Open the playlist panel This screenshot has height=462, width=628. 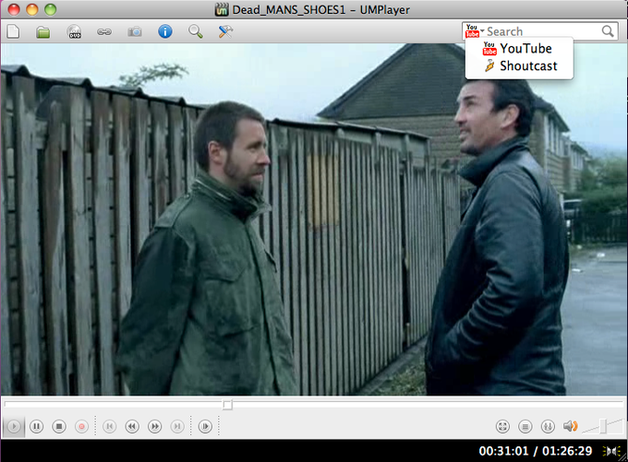click(x=525, y=426)
